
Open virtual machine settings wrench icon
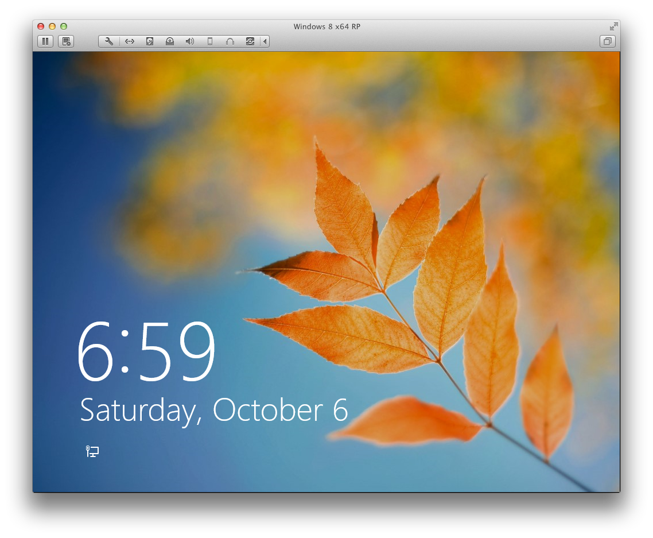coord(109,41)
